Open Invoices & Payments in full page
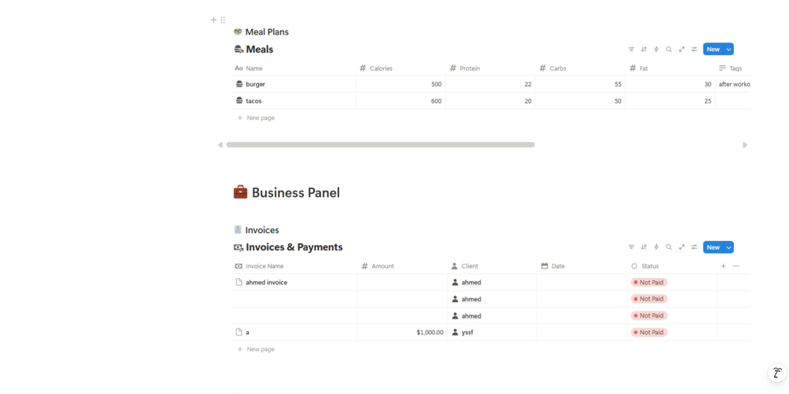Viewport: 789px width, 394px height. (681, 247)
